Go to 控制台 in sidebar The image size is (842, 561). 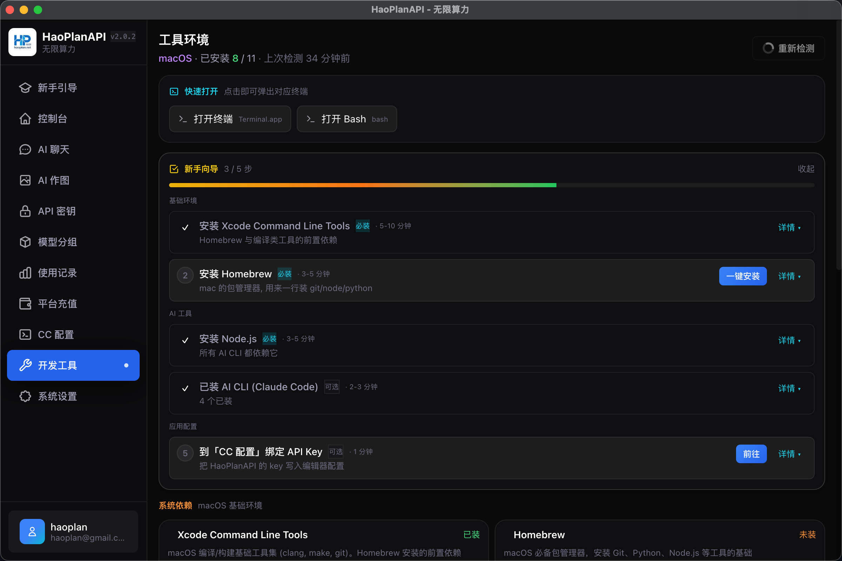(73, 119)
